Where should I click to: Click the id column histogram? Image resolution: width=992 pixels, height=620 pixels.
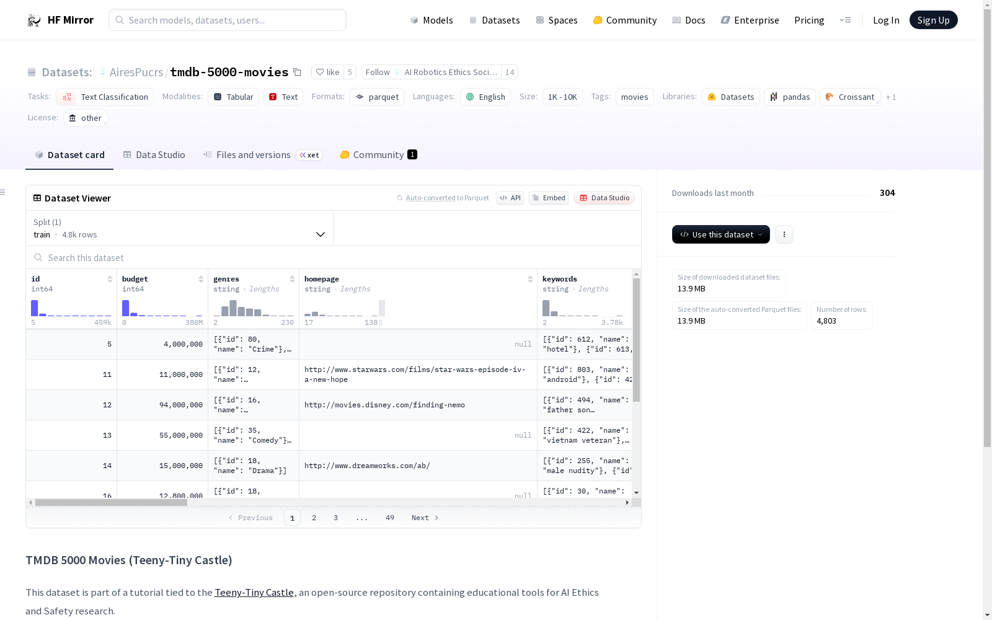[71, 308]
